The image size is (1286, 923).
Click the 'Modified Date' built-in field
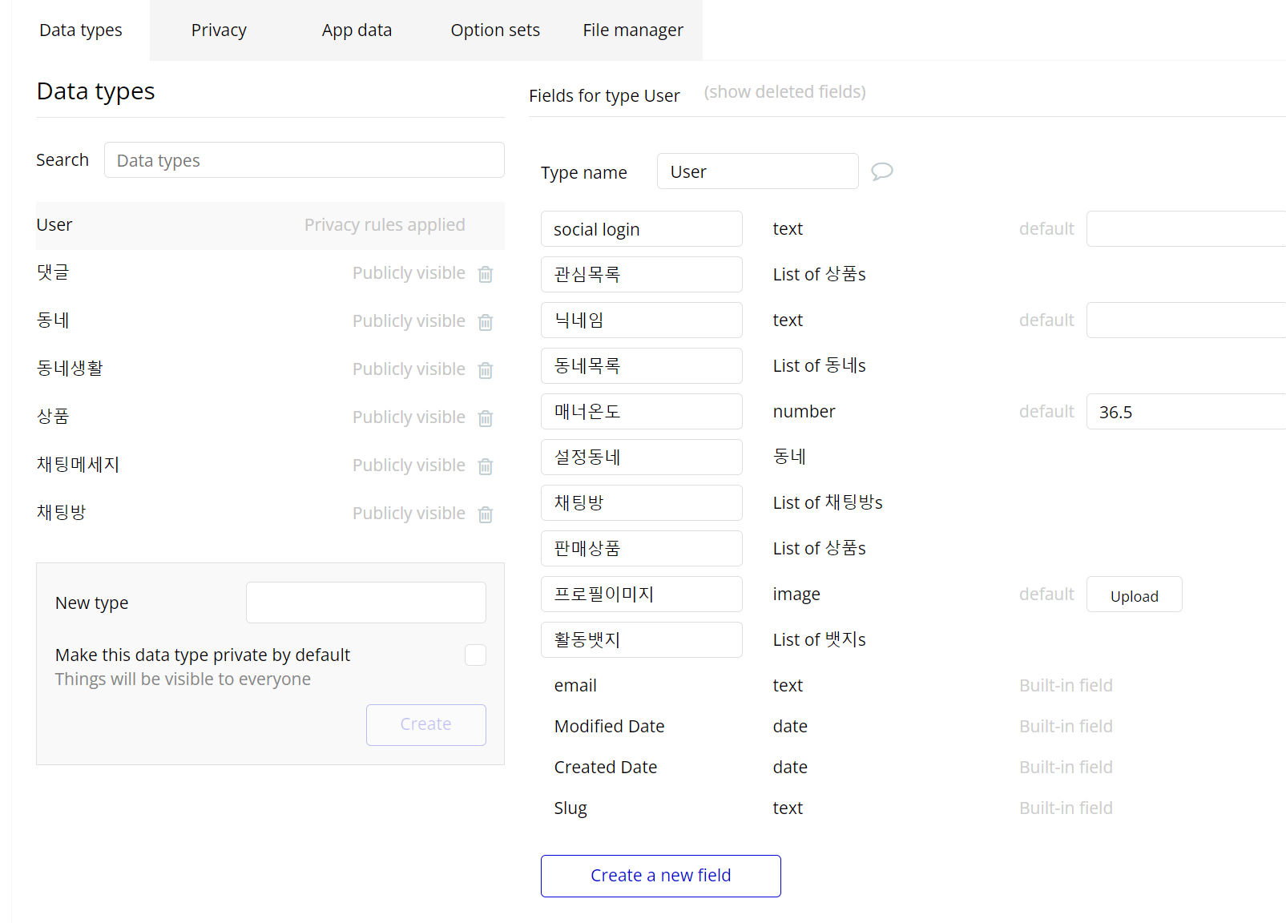tap(609, 727)
